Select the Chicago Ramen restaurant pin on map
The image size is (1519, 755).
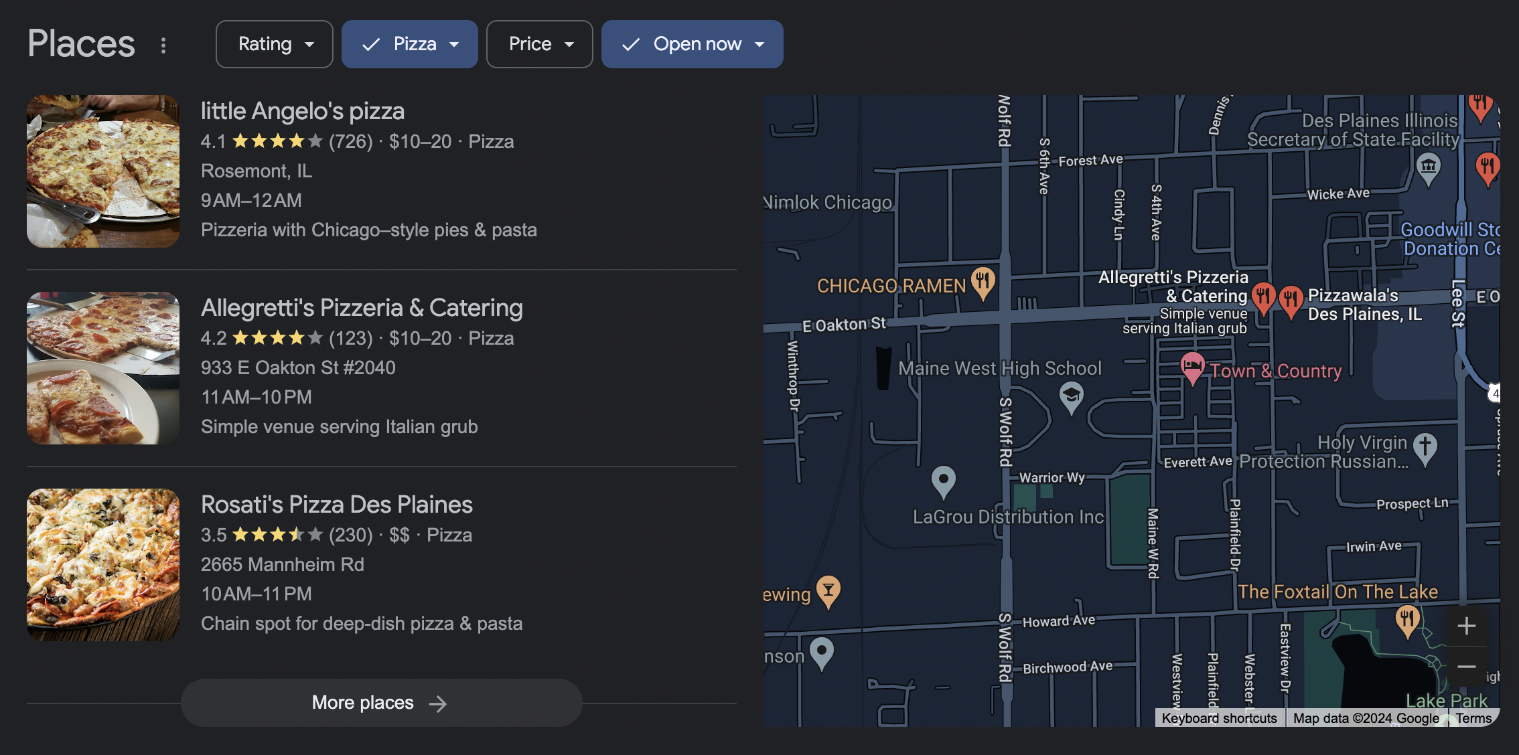coord(982,282)
